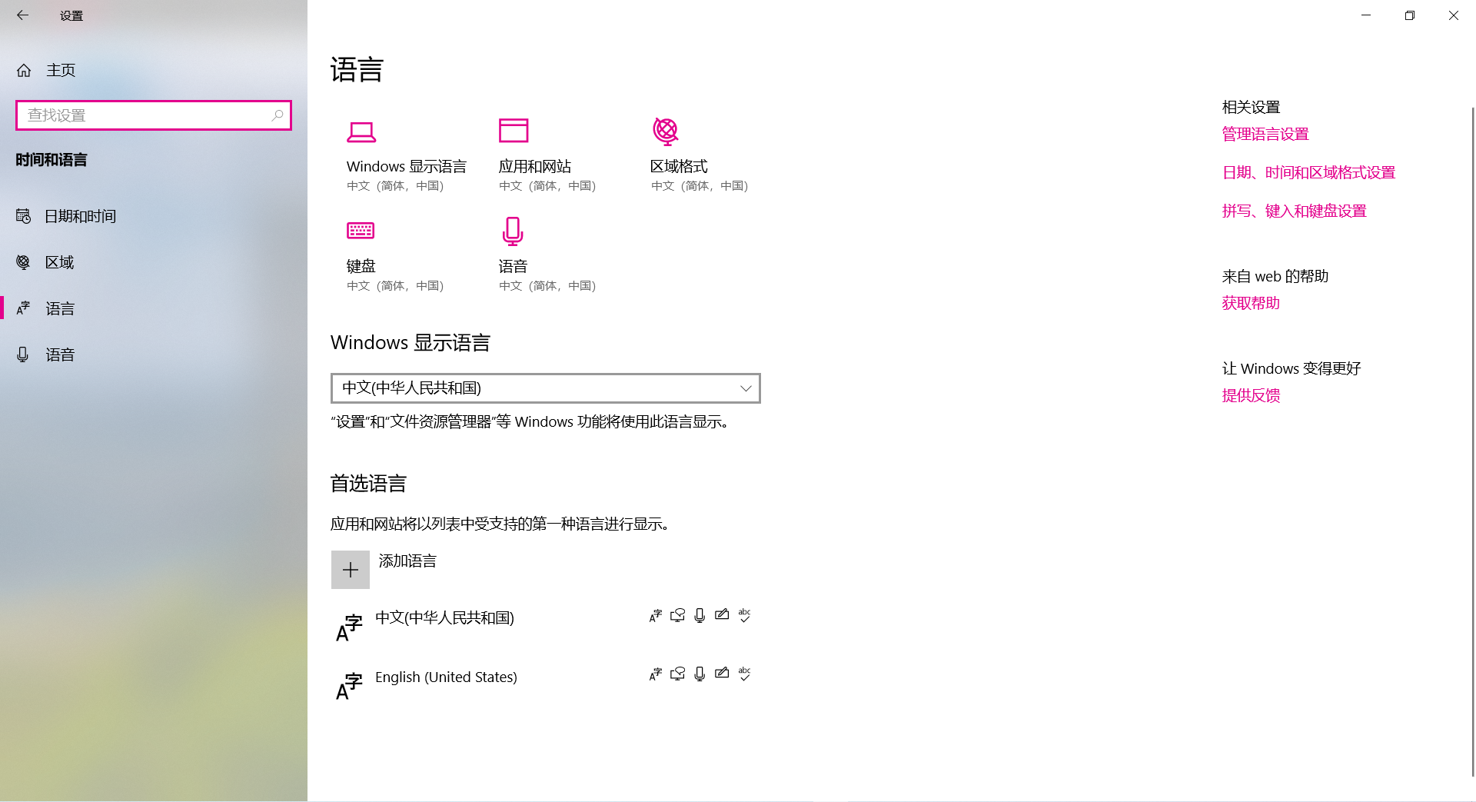Click the abc spellcheck icon on English (United States)

coord(744,674)
